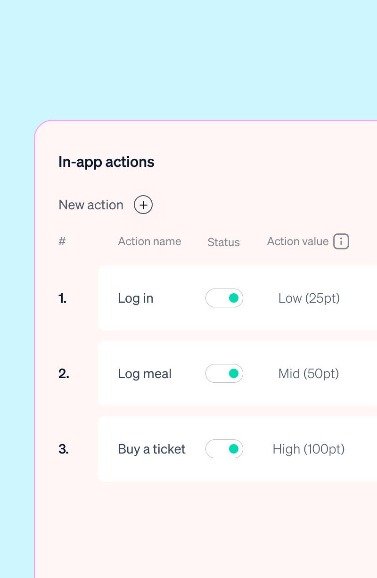The height and width of the screenshot is (578, 377).
Task: Click the New action label
Action: pyautogui.click(x=91, y=205)
